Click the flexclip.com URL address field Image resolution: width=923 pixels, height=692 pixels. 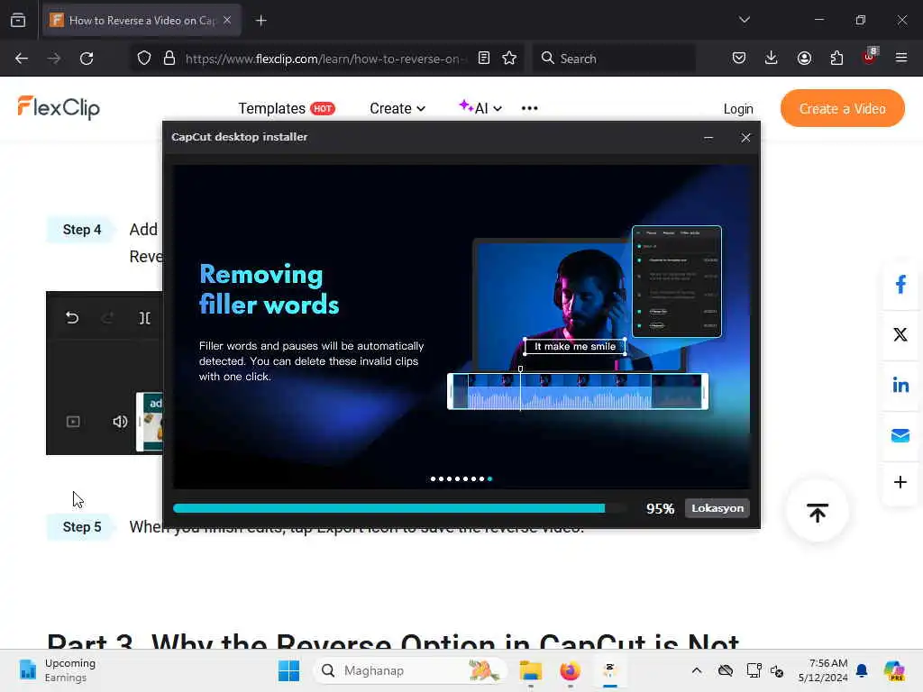tap(324, 59)
